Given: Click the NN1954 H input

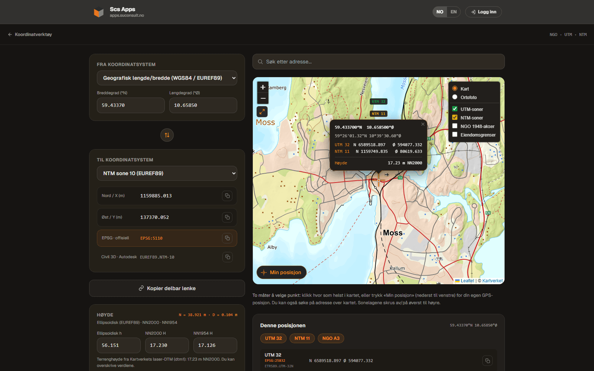Looking at the screenshot, I should [215, 345].
